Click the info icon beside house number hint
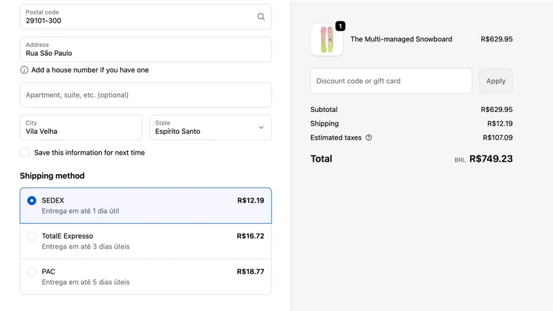The height and width of the screenshot is (311, 553). click(x=24, y=70)
